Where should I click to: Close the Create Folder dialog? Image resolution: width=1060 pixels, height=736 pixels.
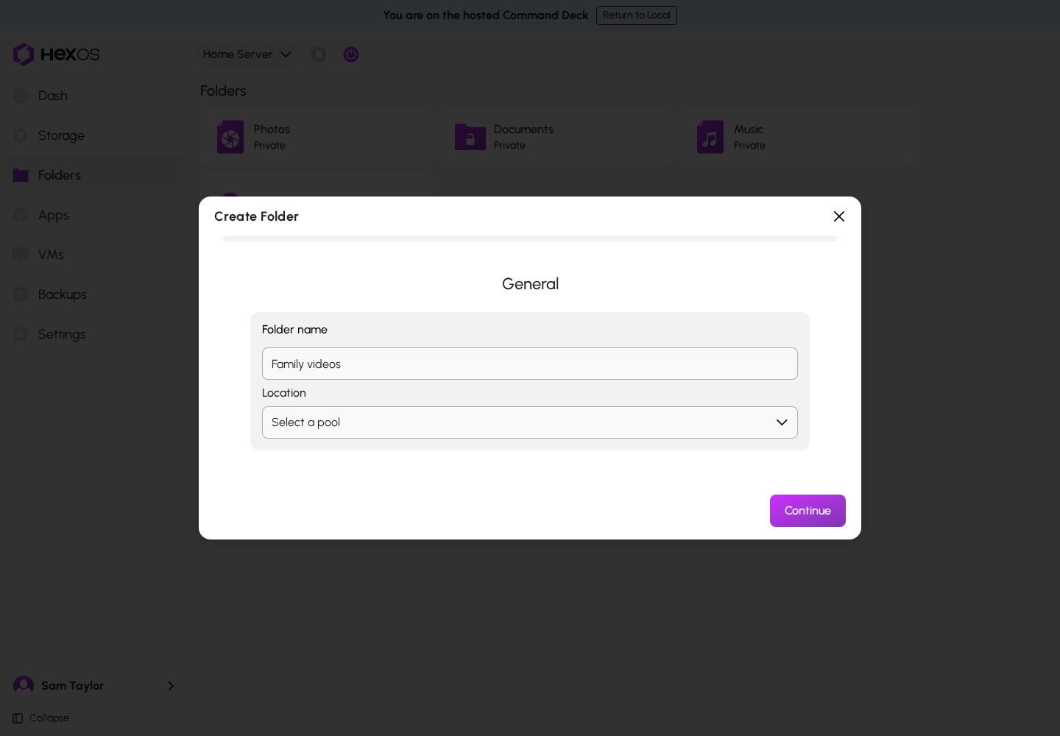tap(839, 216)
